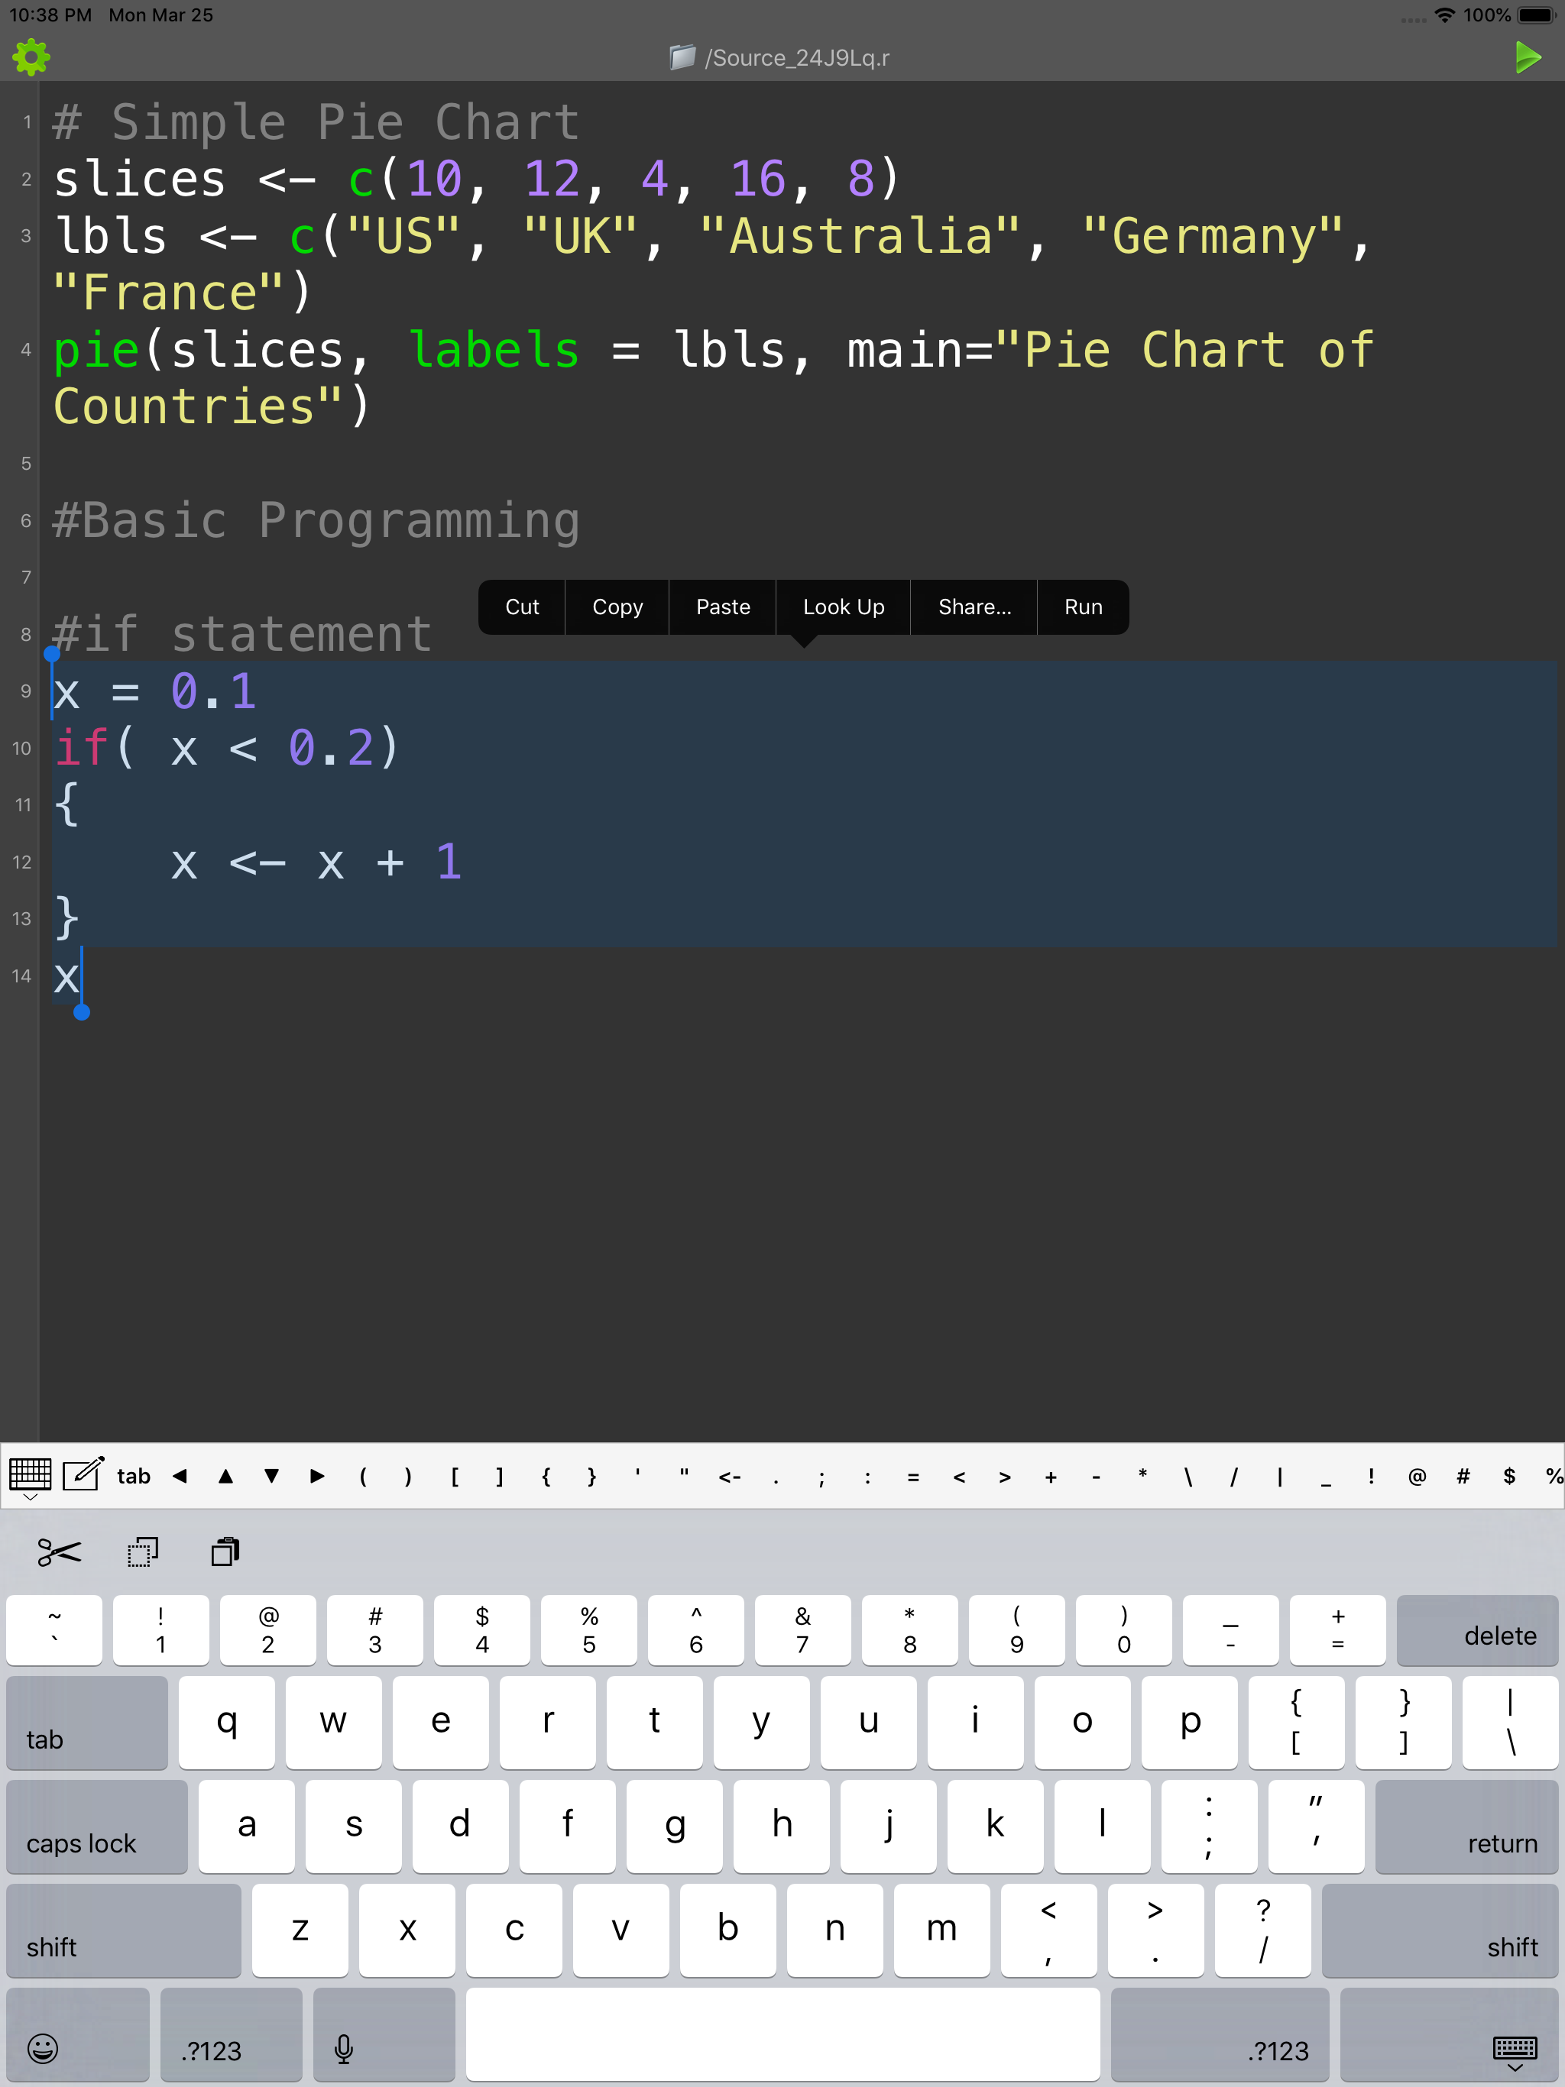Toggle the caps lock key
The height and width of the screenshot is (2087, 1565).
(96, 1827)
